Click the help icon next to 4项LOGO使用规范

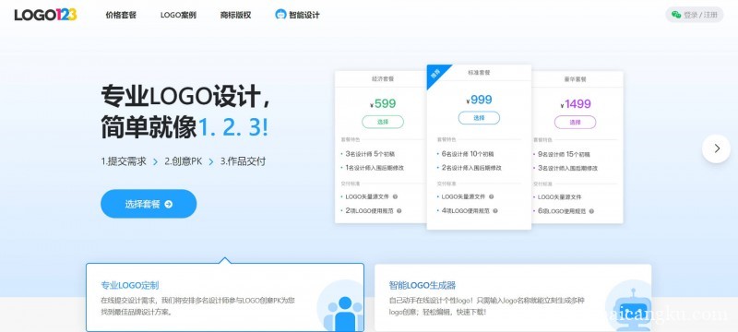coord(495,210)
